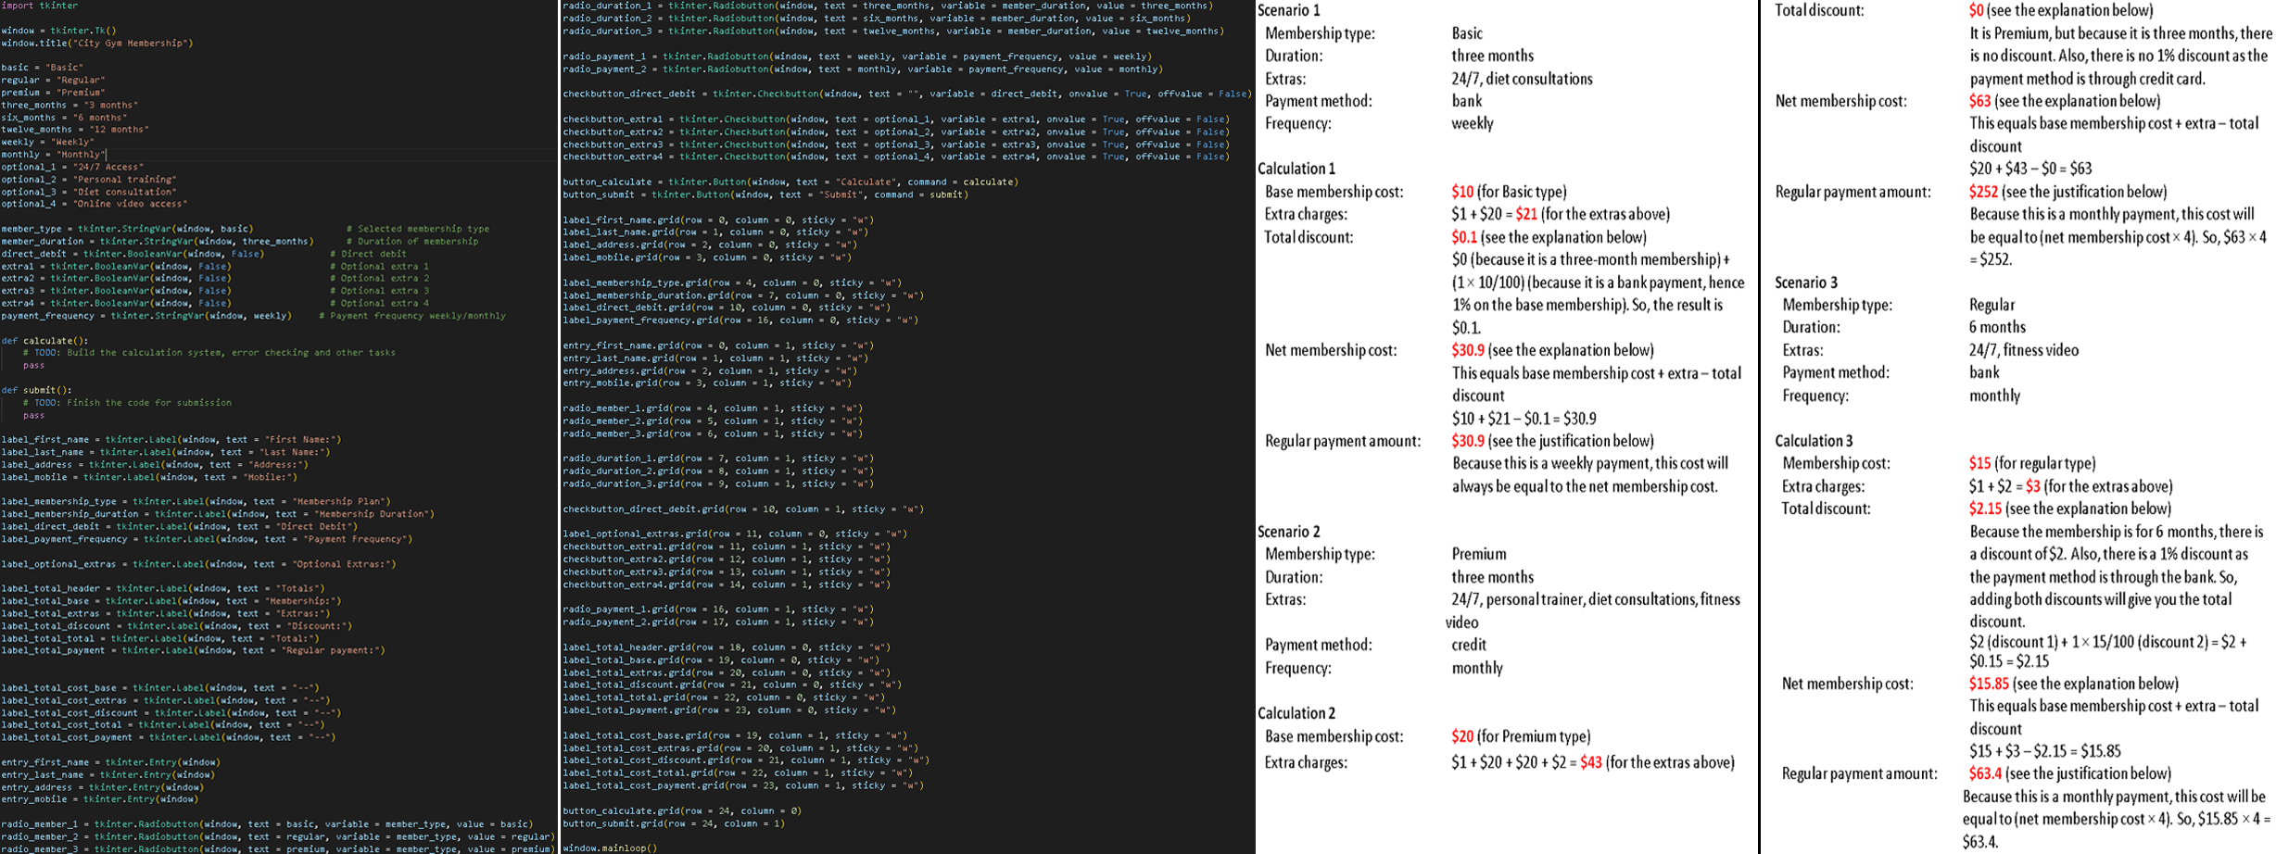Click the "window.mainloop()" call at bottom
Screen dimensions: 2276x854
tap(607, 847)
